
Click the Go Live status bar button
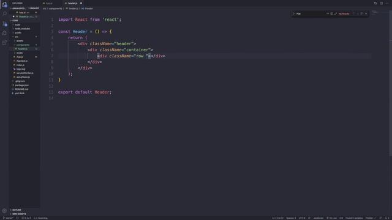[x=331, y=218]
